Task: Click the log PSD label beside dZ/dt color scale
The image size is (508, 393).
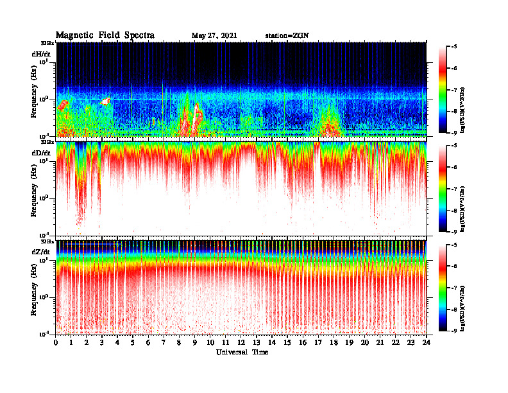Action: pyautogui.click(x=463, y=309)
